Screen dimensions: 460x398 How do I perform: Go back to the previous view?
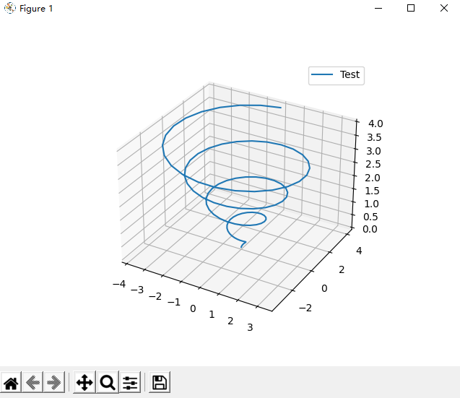pyautogui.click(x=32, y=382)
